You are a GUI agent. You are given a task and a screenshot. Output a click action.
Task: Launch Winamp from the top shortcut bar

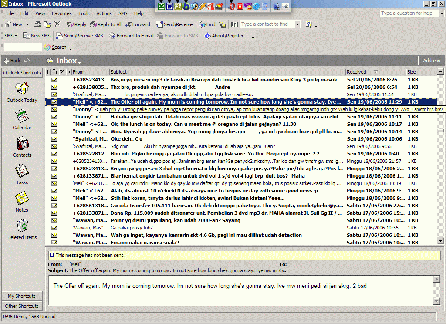click(x=203, y=6)
